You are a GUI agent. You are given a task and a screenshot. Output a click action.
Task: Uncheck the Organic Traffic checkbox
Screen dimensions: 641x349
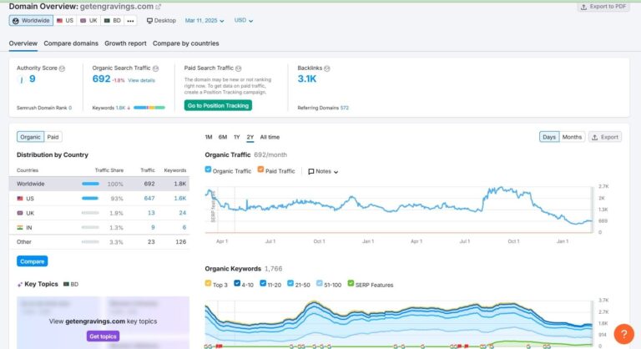point(209,170)
